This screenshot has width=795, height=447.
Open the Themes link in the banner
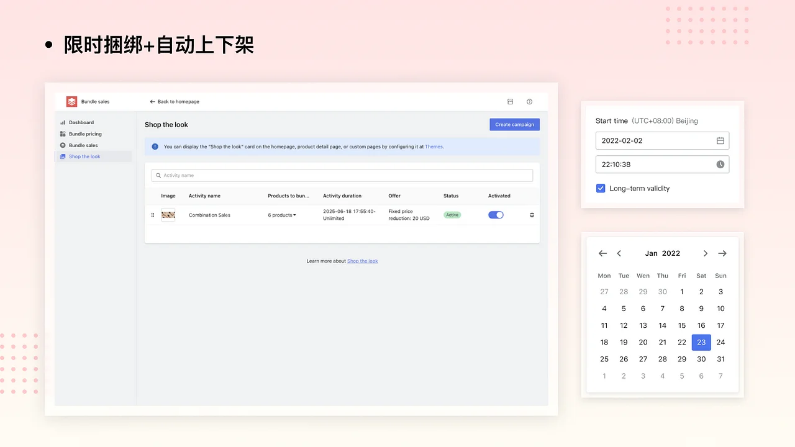point(434,147)
